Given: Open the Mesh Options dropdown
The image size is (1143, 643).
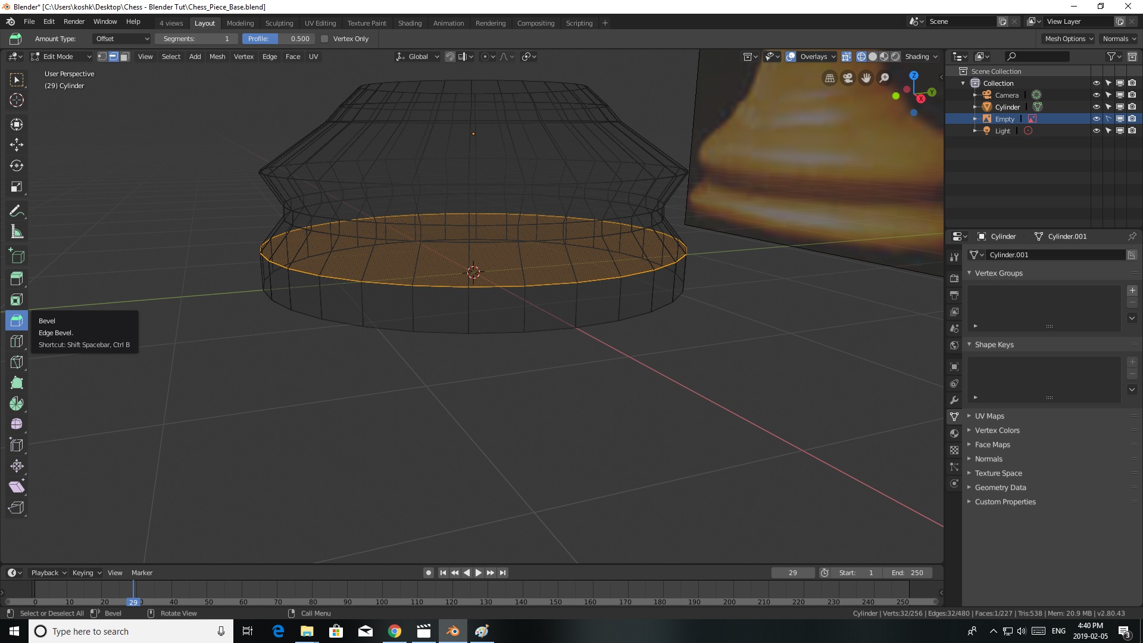Looking at the screenshot, I should click(x=1069, y=39).
